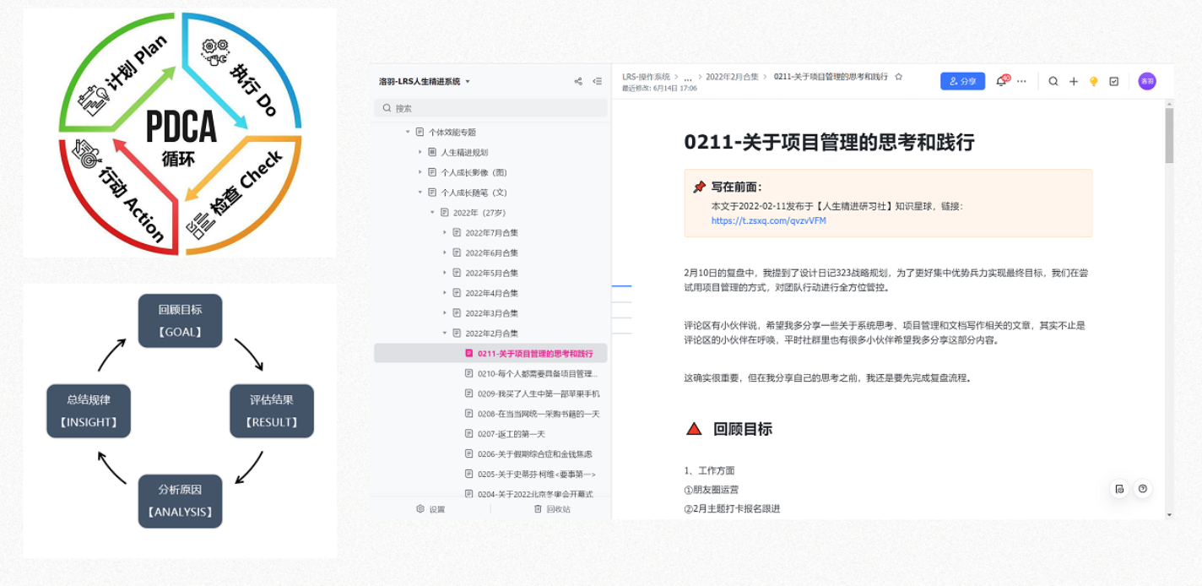Go to LRS-操作系统 breadcrumb
Viewport: 1202px width, 586px height.
pos(647,77)
